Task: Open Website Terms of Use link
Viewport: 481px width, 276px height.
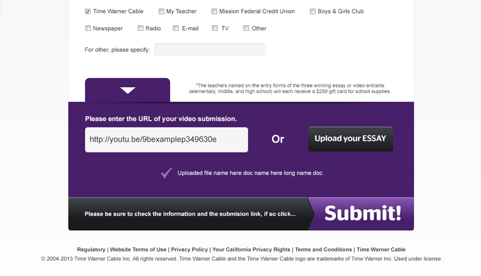Action: coord(138,250)
